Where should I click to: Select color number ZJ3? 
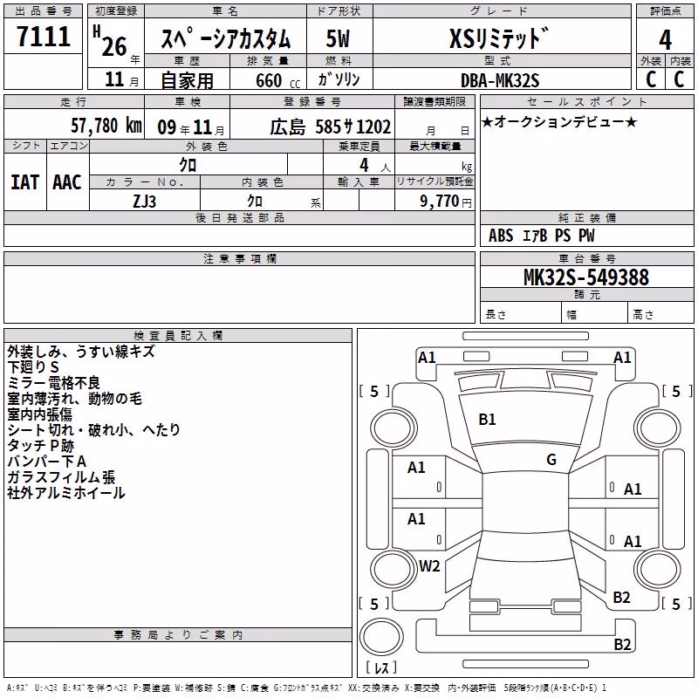coord(145,202)
